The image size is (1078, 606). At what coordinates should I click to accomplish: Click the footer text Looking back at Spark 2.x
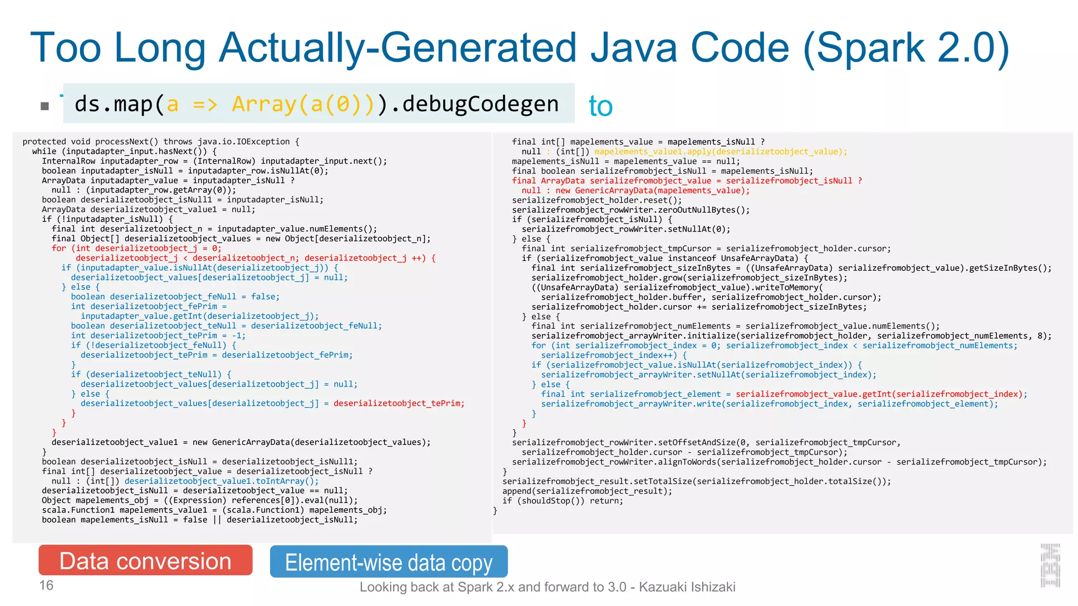pyautogui.click(x=547, y=587)
